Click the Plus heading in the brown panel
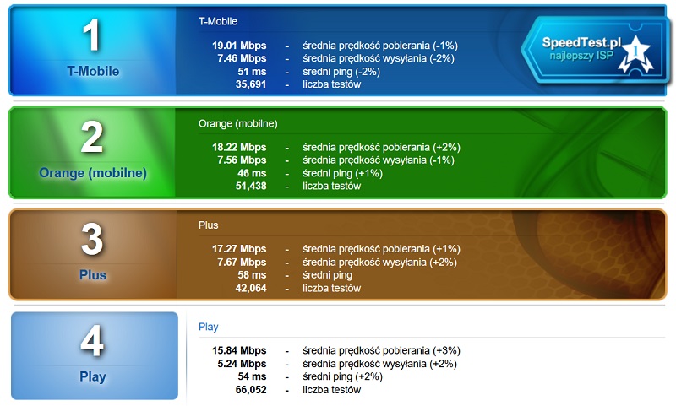Image resolution: width=676 pixels, height=406 pixels. tap(209, 225)
